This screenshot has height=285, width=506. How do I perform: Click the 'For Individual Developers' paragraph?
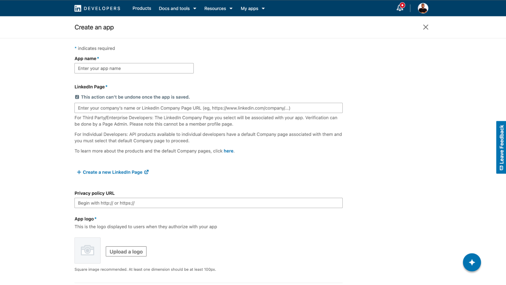(208, 138)
